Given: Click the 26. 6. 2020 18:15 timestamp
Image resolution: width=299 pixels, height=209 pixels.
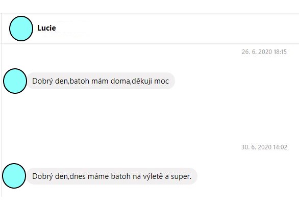Looking at the screenshot, I should [x=264, y=52].
